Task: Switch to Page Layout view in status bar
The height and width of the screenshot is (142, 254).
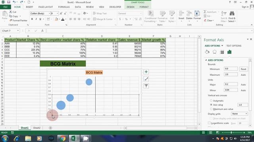Action: (210, 133)
